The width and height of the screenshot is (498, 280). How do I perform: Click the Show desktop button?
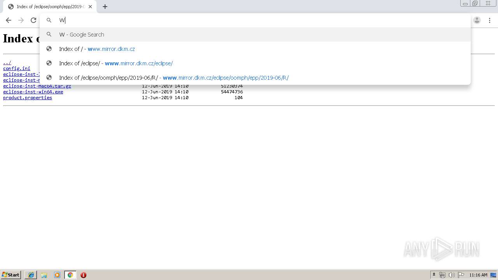(493, 275)
